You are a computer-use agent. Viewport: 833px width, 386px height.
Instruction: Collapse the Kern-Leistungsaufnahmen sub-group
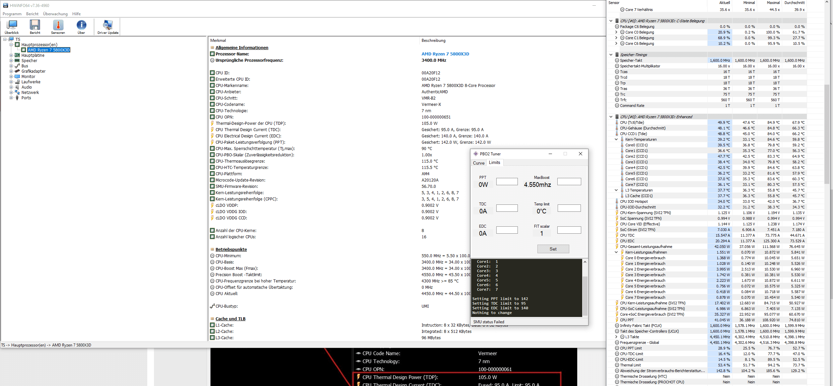616,252
